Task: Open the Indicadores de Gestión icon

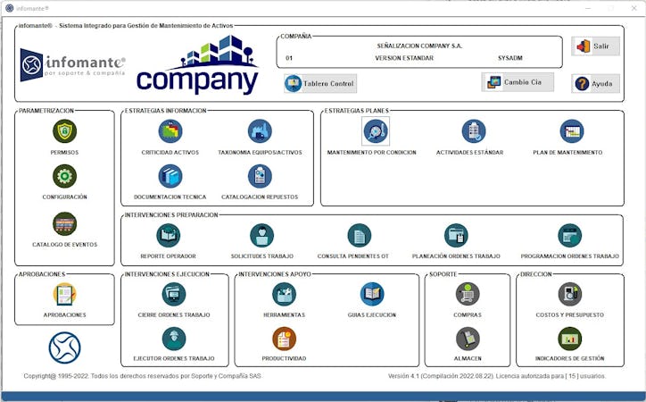Action: coord(570,339)
